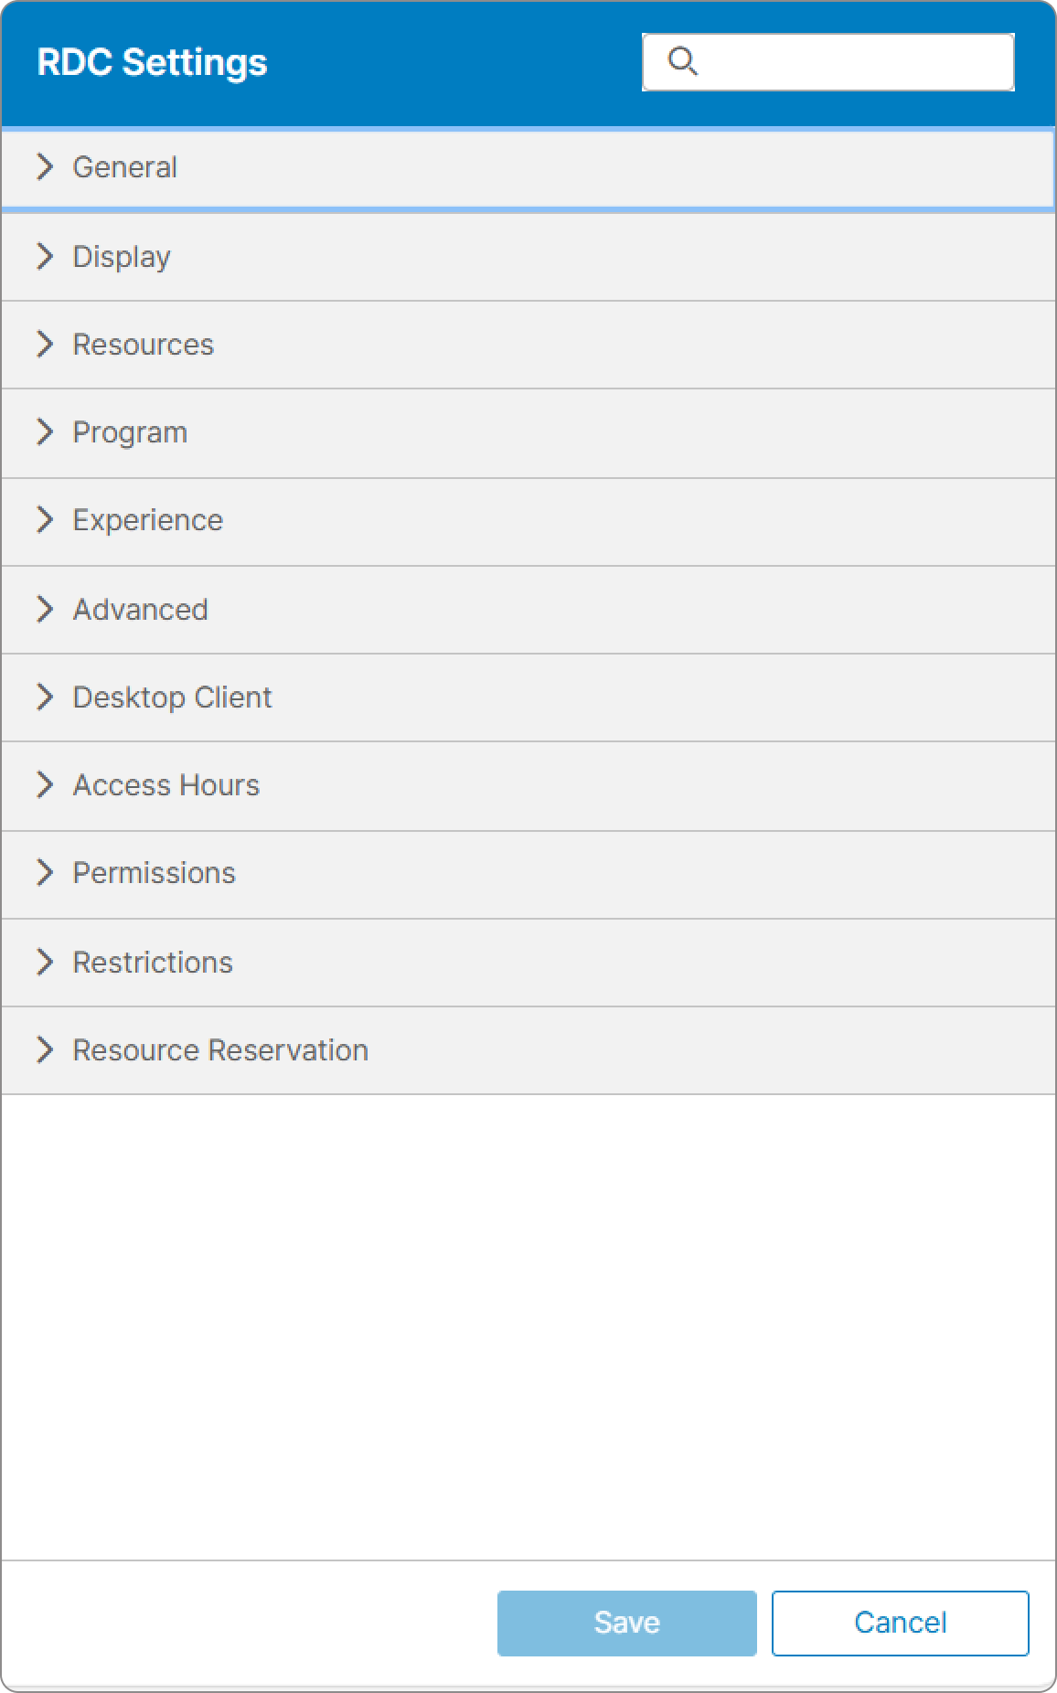Click the magnifying glass search icon

coord(682,61)
